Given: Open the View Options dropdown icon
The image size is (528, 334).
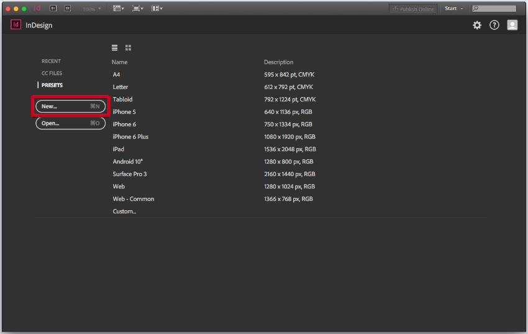Looking at the screenshot, I should pyautogui.click(x=118, y=9).
